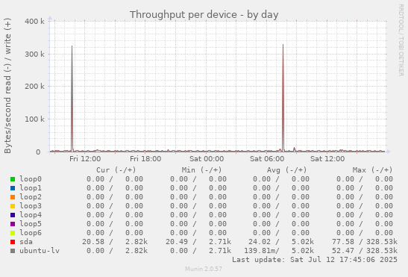Click the lime loop6 legend color swatch
Image resolution: width=408 pixels, height=277 pixels.
click(x=13, y=233)
